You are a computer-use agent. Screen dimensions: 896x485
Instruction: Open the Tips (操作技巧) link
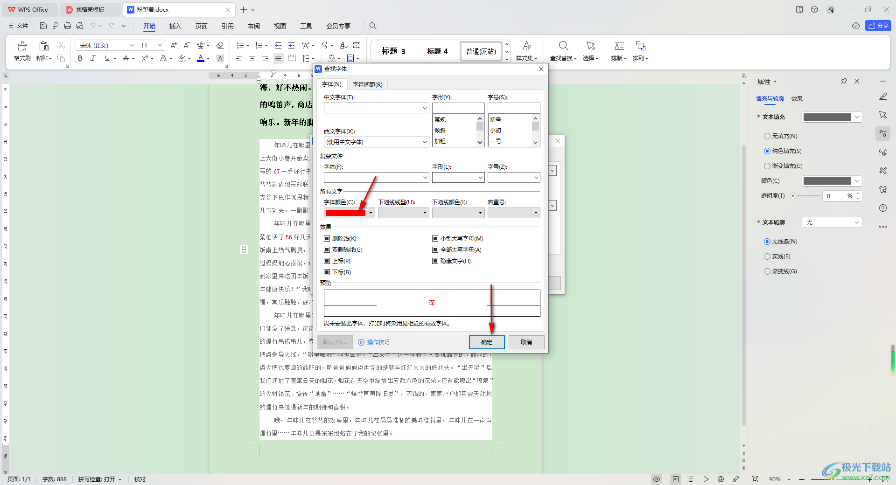378,342
